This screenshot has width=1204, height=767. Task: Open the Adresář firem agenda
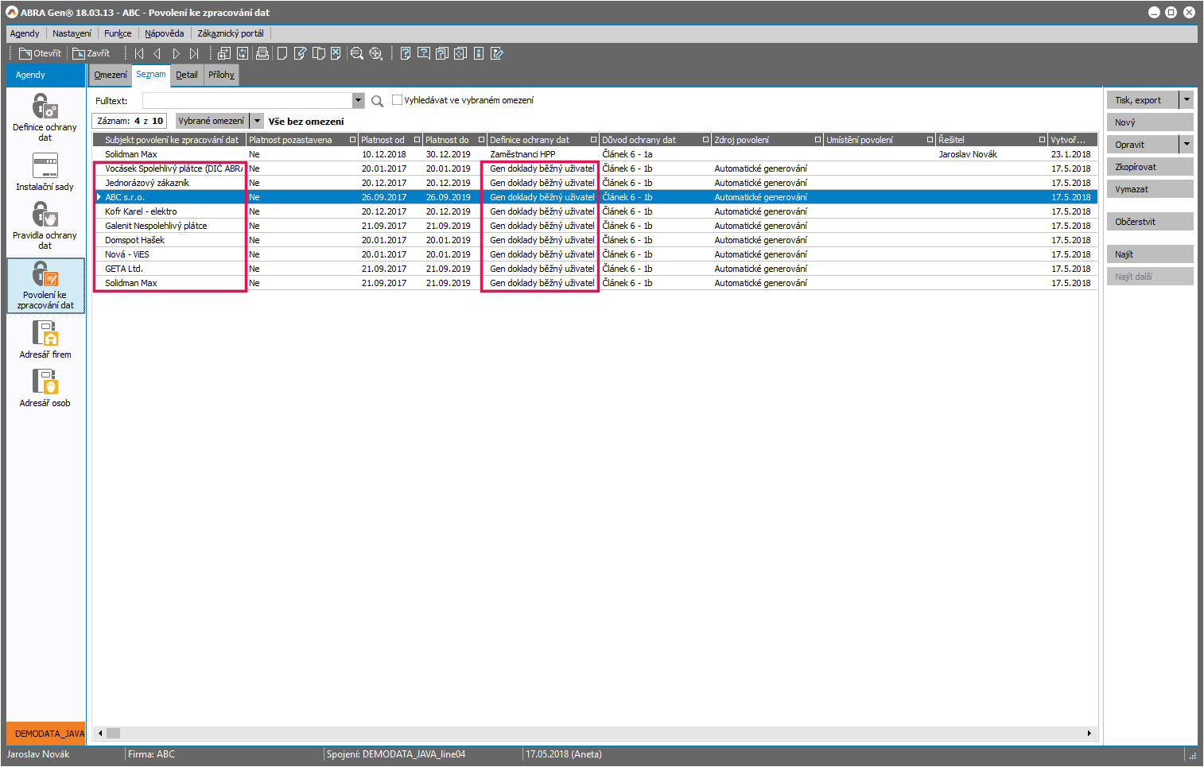[45, 334]
